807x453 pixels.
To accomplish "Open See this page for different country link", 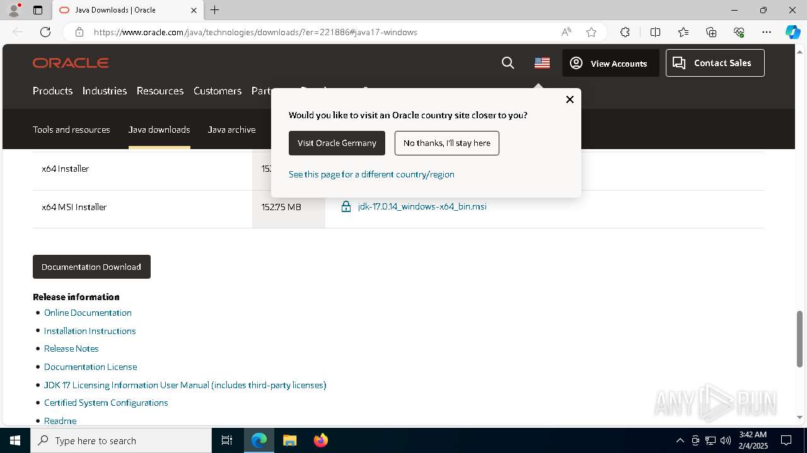I will click(x=371, y=174).
